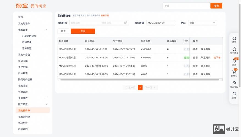Select page 1 in pagination
The image size is (241, 137).
[140, 87]
